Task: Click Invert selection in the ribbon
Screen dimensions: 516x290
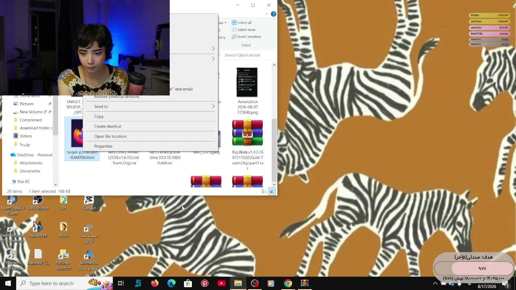Action: [246, 37]
